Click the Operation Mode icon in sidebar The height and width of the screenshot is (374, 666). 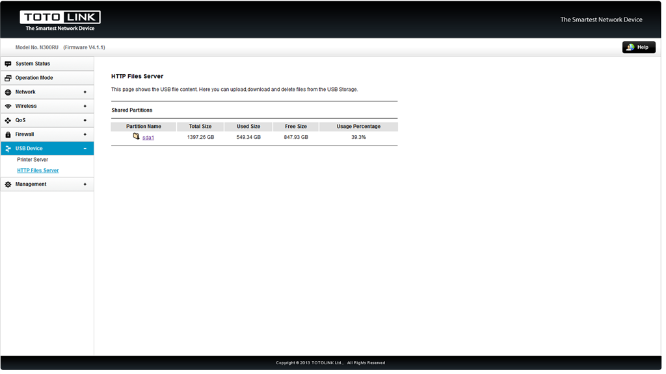point(8,78)
